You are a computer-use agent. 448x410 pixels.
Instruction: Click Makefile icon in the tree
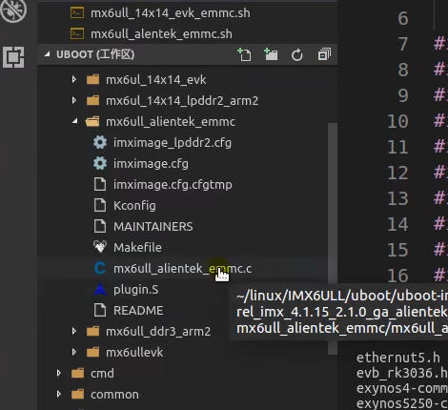(x=100, y=247)
